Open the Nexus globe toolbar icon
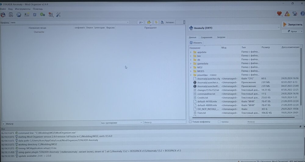This screenshot has width=305, height=162. pyautogui.click(x=19, y=15)
